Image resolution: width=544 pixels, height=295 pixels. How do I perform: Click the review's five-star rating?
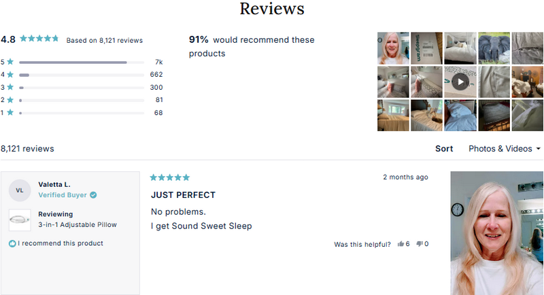click(169, 177)
